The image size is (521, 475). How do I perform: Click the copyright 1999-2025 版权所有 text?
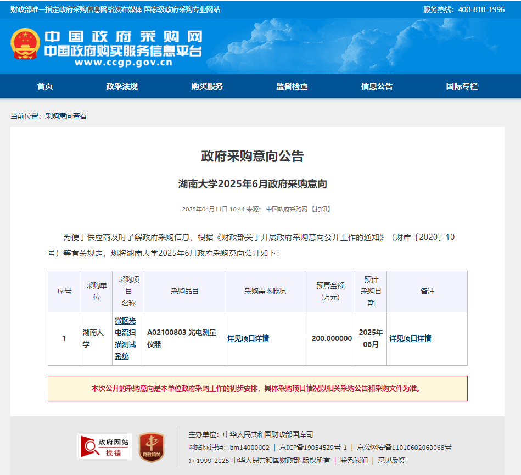(x=260, y=460)
